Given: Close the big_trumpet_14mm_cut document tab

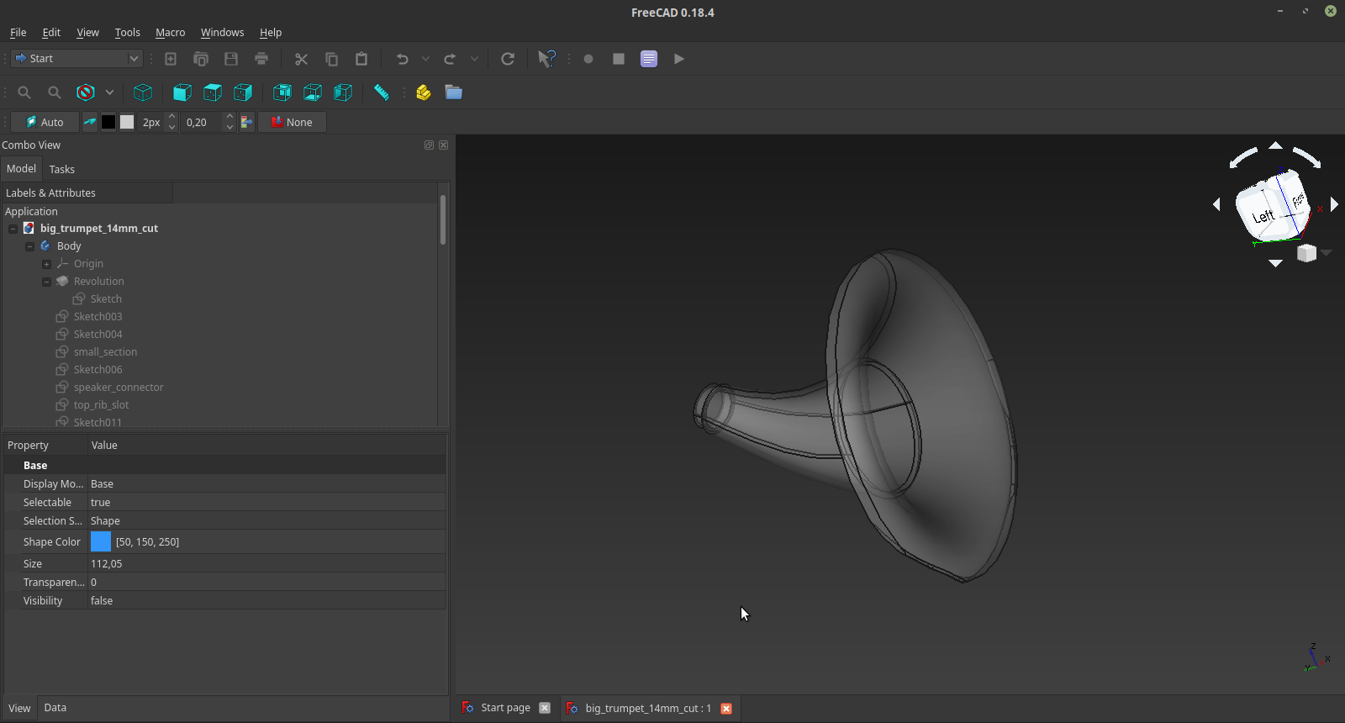Looking at the screenshot, I should (x=726, y=709).
